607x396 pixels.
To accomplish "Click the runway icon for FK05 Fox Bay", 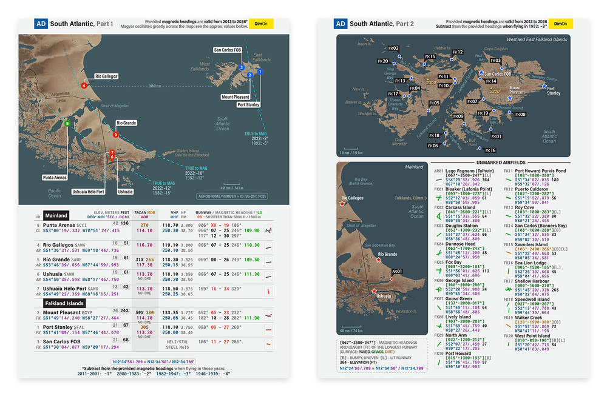I will 439,270.
